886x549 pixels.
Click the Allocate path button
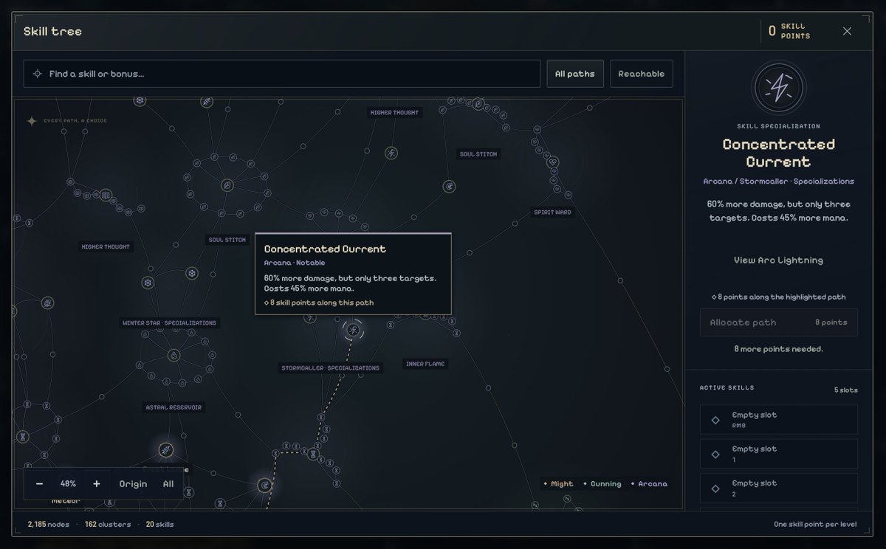tap(778, 322)
